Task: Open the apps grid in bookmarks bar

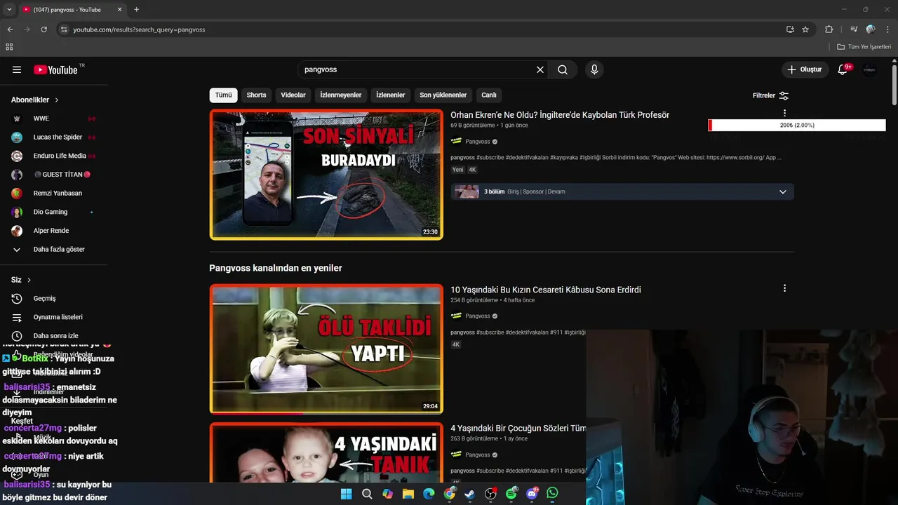Action: tap(9, 46)
